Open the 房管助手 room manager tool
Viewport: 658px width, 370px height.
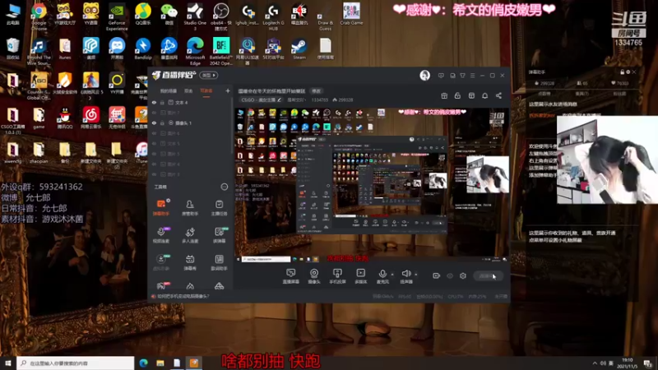pos(190,208)
